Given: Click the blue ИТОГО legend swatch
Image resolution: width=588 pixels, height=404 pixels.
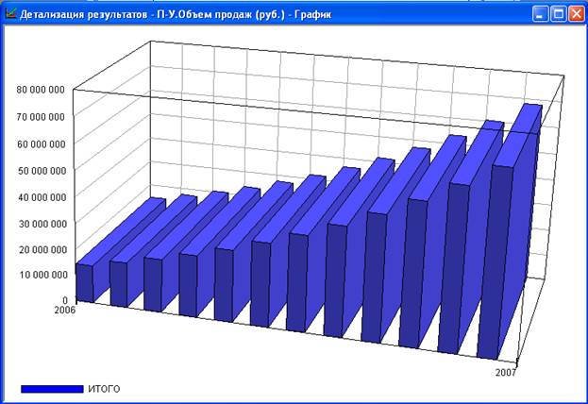Looking at the screenshot, I should click(x=52, y=389).
